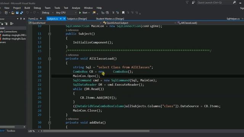
Task: Click '1 reference' above addData()
Action: pos(72,119)
